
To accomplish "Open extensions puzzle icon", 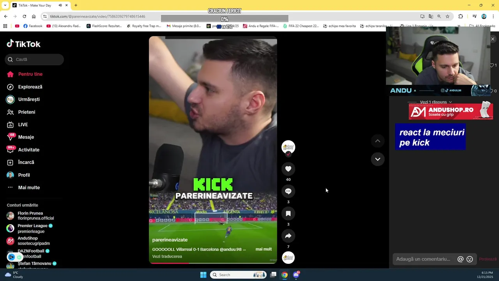I will pyautogui.click(x=460, y=16).
